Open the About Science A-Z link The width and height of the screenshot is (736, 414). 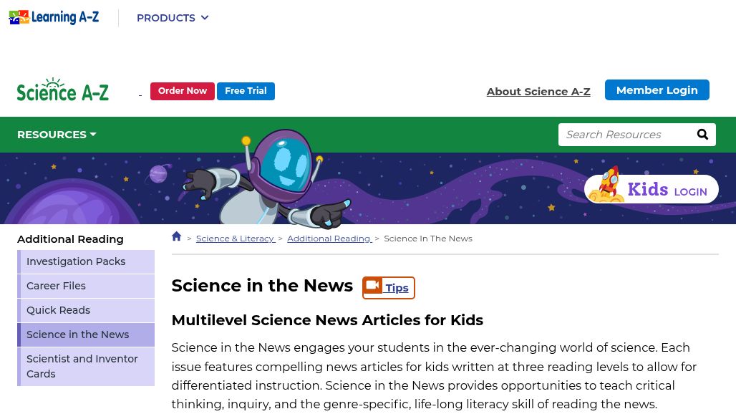coord(538,92)
